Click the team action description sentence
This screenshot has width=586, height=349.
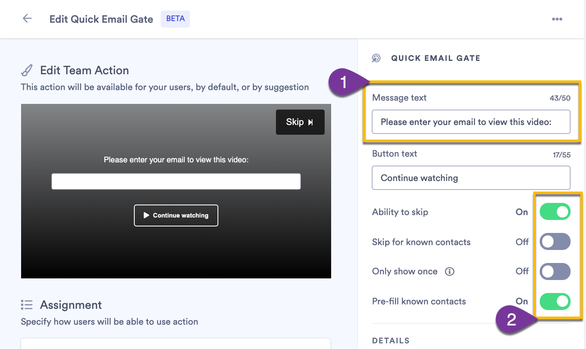(x=165, y=87)
